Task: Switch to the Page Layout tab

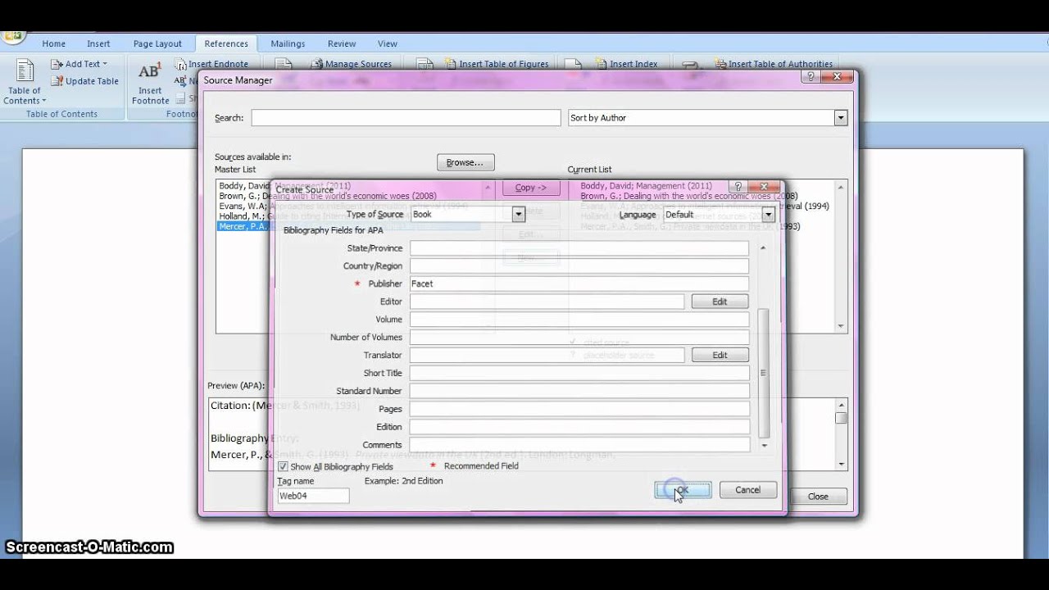Action: [x=157, y=44]
